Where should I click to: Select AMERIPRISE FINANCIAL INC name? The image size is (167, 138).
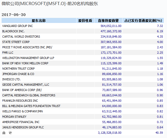(21, 122)
